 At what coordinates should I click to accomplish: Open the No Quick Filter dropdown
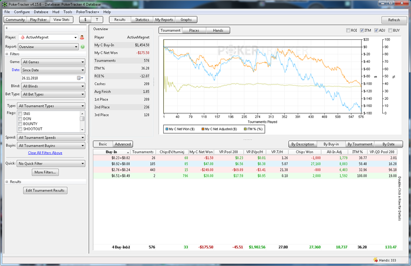[x=51, y=163]
